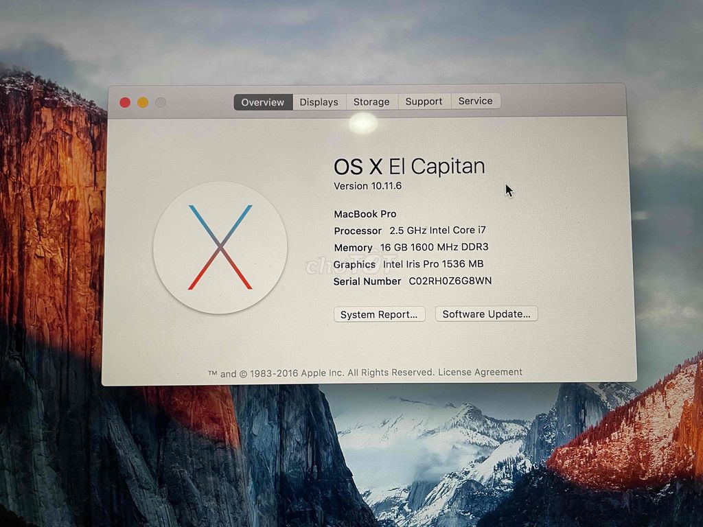This screenshot has height=527, width=703.
Task: Check for Software Update
Action: (x=486, y=314)
